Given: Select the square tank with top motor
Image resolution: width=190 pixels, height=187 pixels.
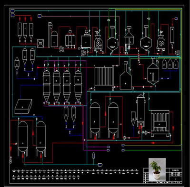Looking at the screenshot, I should tap(86, 39).
